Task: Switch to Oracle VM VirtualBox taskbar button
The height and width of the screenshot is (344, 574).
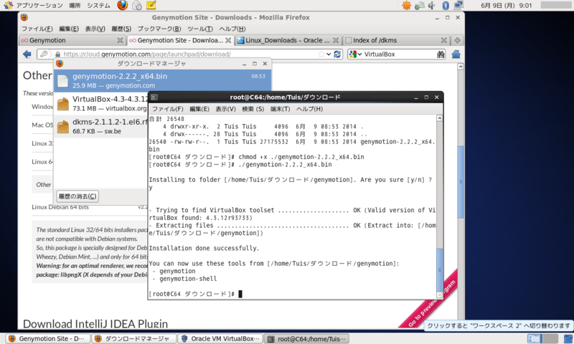Action: point(220,339)
